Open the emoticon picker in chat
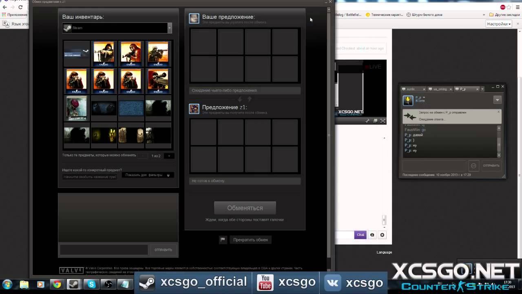Image resolution: width=522 pixels, height=294 pixels. tap(473, 166)
